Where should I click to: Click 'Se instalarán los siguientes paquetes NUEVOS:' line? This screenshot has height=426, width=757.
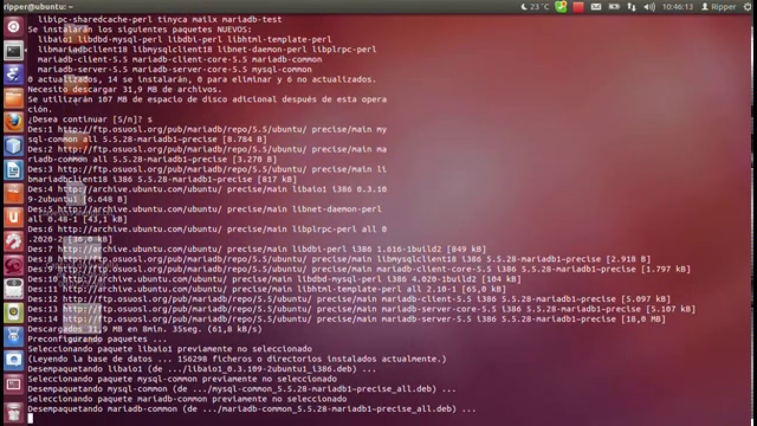pos(140,29)
